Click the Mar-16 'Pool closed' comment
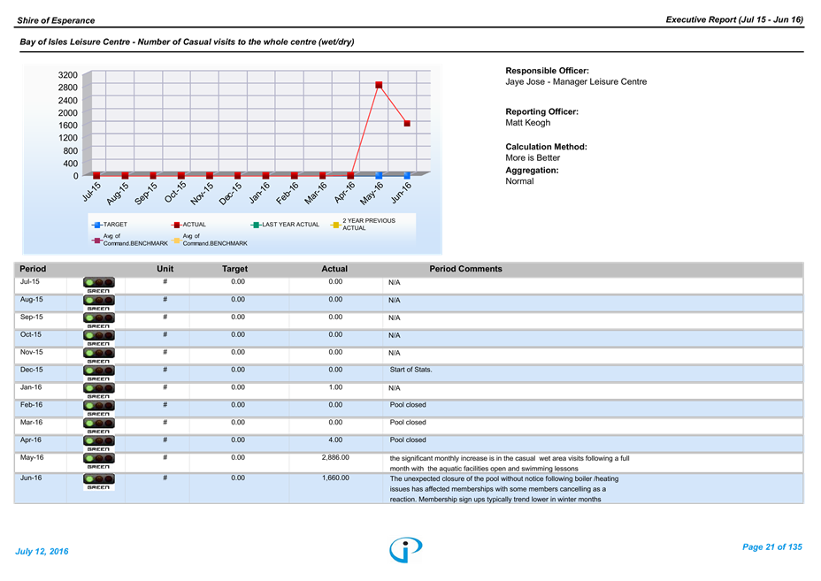Image resolution: width=821 pixels, height=581 pixels. pos(408,423)
